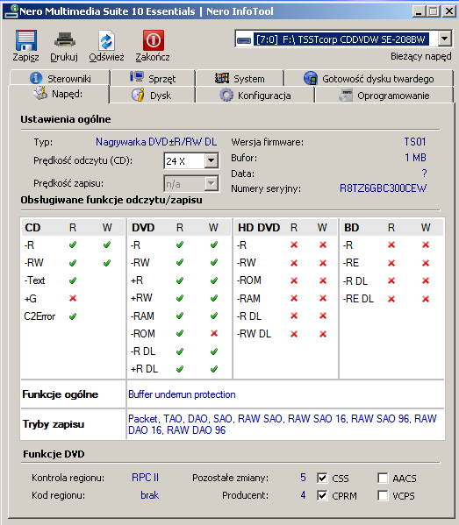459x525 pixels.
Task: Click the RPC II region control value
Action: click(x=145, y=478)
